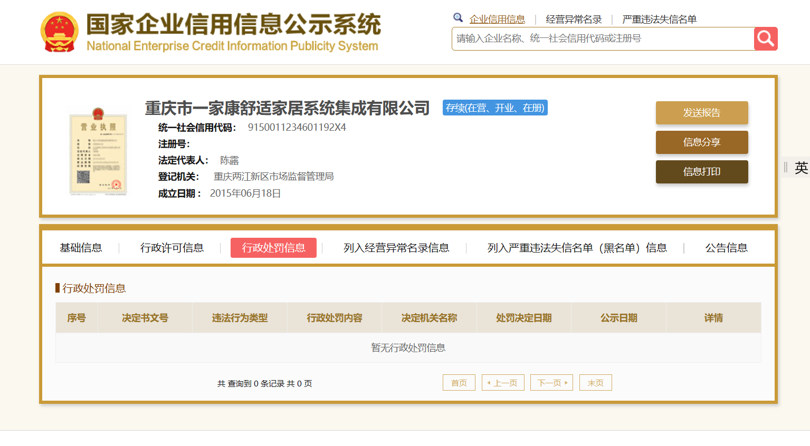Switch to the 公告信息 tab
The width and height of the screenshot is (810, 446).
(x=727, y=248)
